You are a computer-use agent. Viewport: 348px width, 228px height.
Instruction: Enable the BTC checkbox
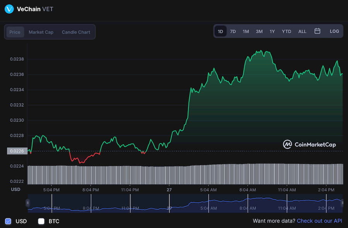pyautogui.click(x=41, y=221)
